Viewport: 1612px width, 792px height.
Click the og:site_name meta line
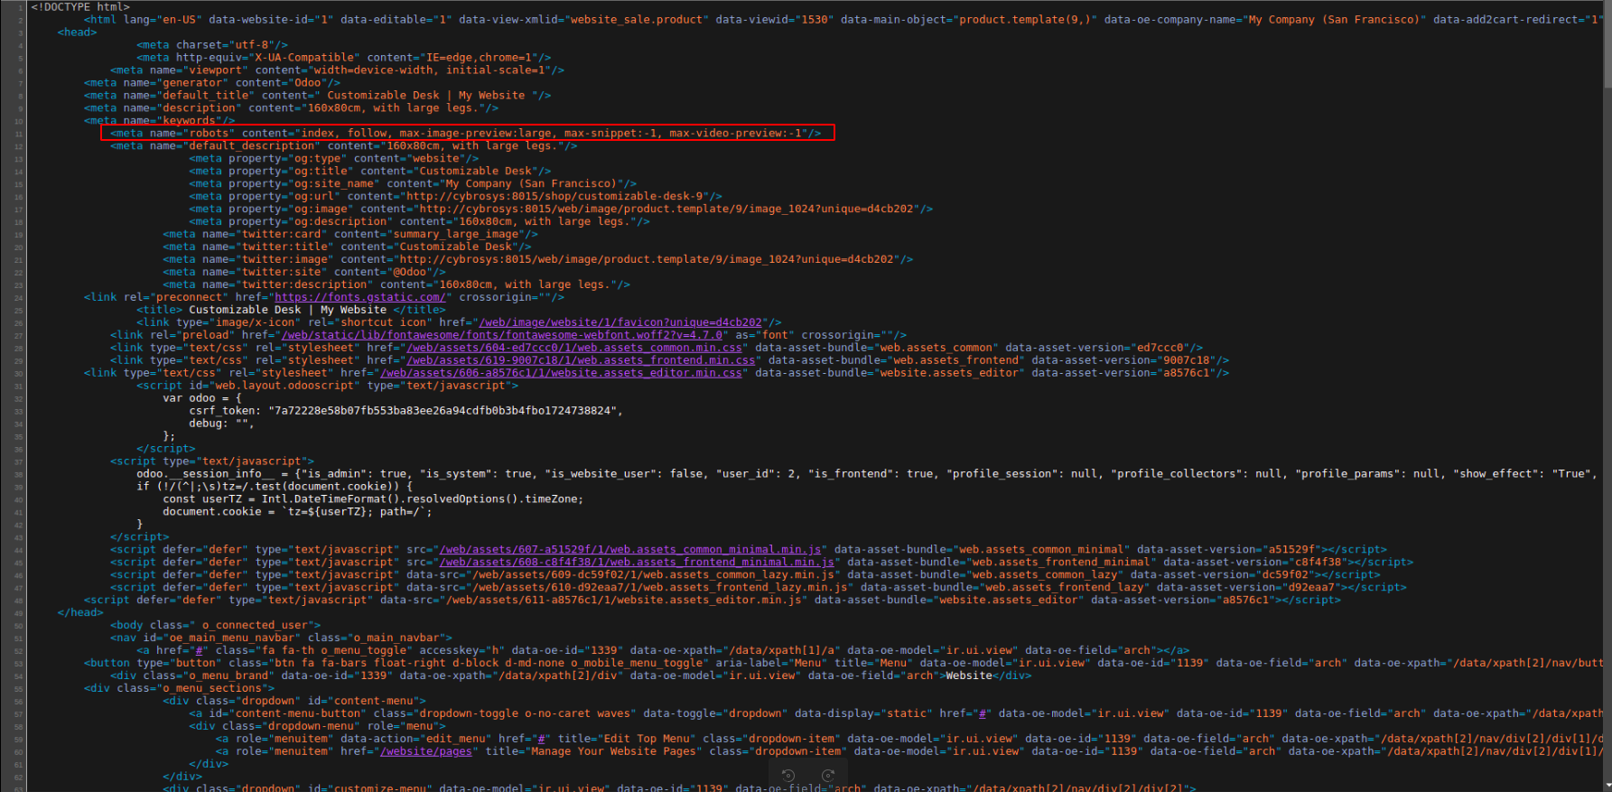click(413, 183)
